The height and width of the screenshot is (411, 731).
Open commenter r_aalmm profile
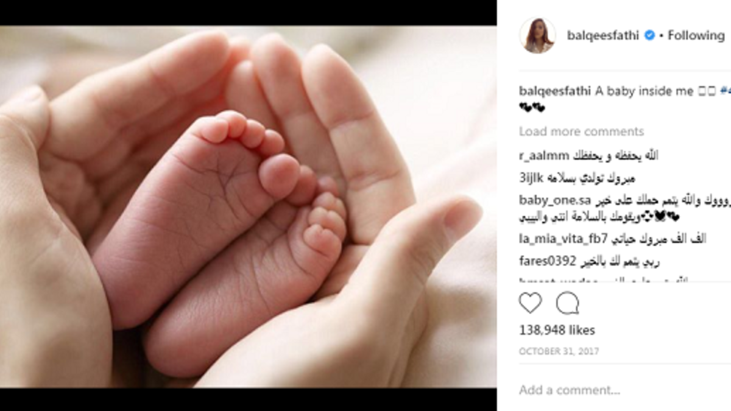click(537, 156)
